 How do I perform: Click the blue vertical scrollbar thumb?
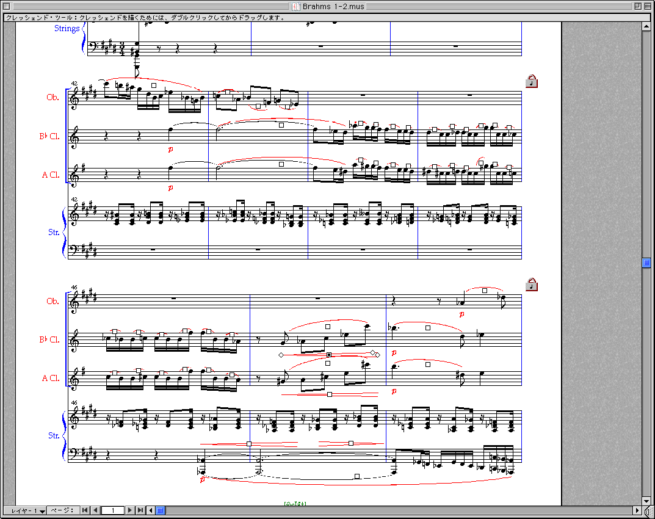click(646, 263)
